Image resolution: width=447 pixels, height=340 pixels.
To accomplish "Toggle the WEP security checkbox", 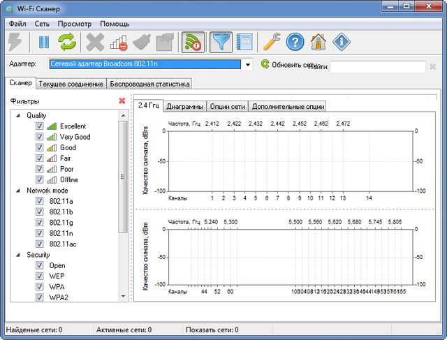I will coord(40,276).
